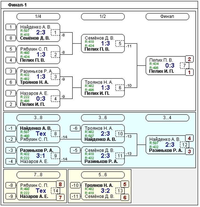Click score 1:3 in Разиньков vs Троянов quarterfinal
Image resolution: width=200 pixels, height=207 pixels.
[x=41, y=77]
